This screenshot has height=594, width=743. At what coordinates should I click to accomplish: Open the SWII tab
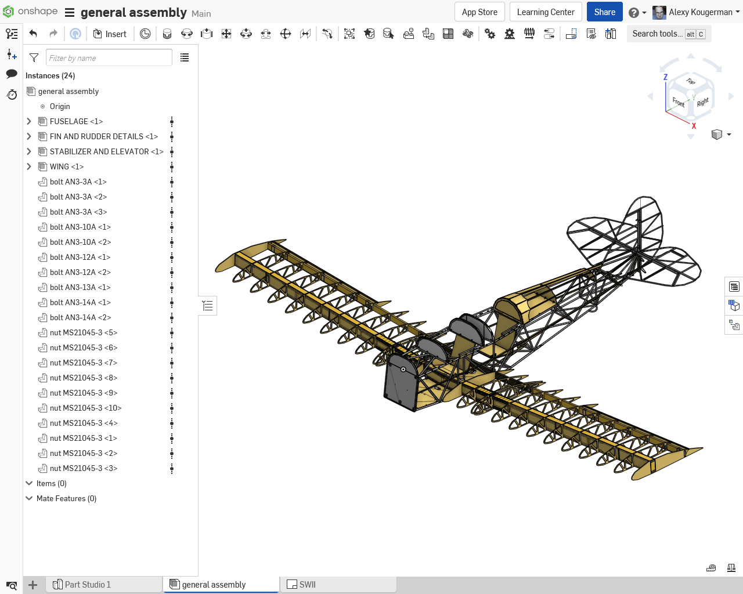[x=307, y=584]
